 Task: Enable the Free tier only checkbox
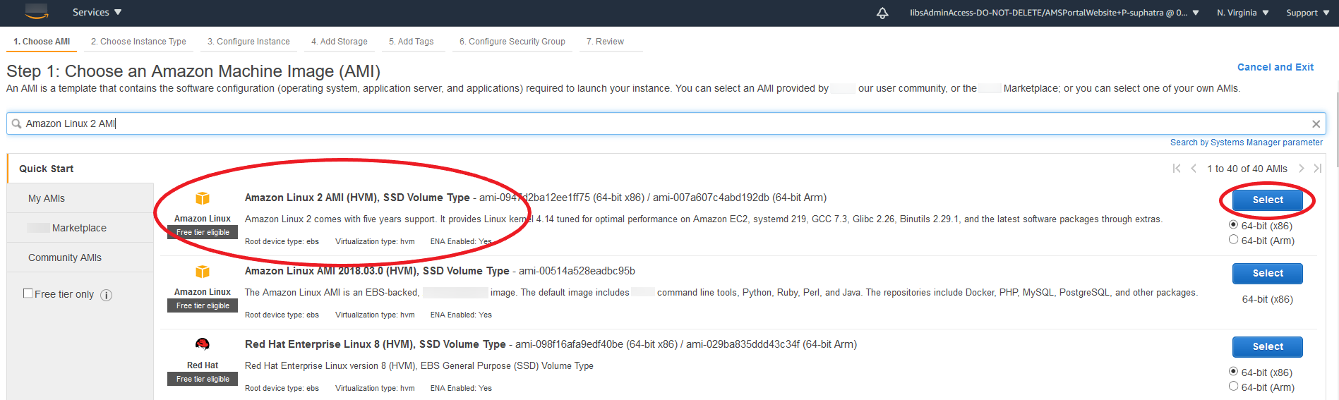tap(28, 293)
